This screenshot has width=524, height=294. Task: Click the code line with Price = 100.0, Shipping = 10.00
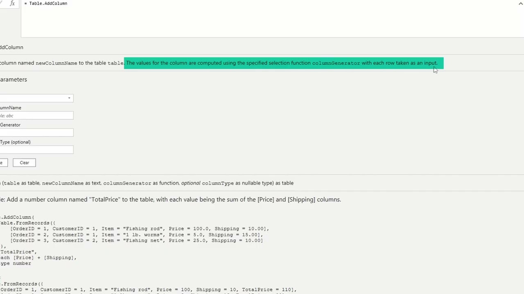(140, 229)
